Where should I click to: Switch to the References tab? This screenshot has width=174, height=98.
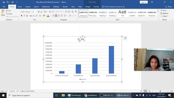pos(46,7)
